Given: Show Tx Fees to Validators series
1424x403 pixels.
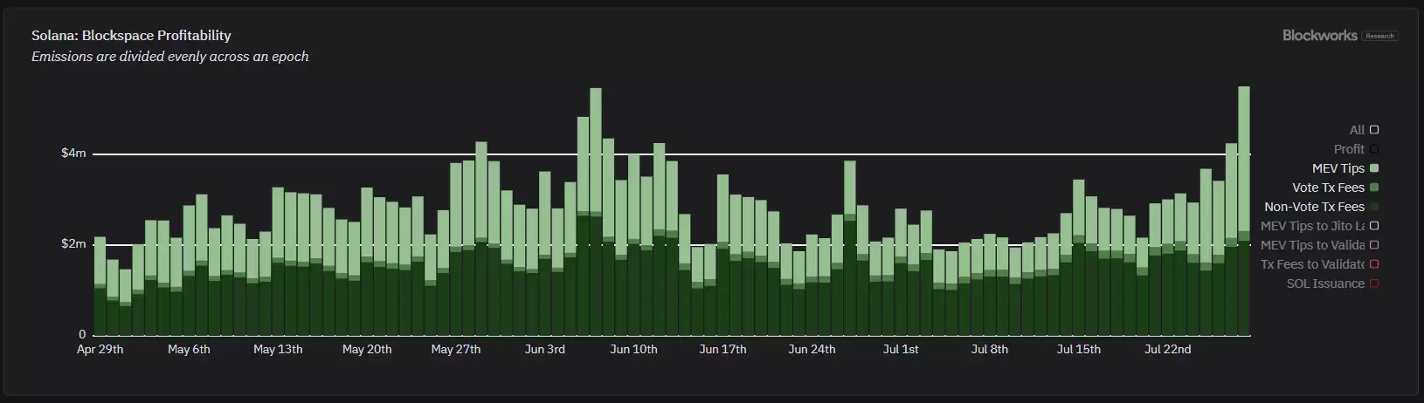Looking at the screenshot, I should pos(1374,264).
